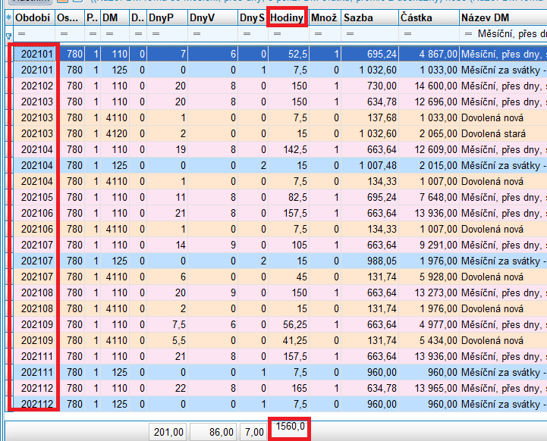547x441 pixels.
Task: Click the Název DM filter field
Action: 510,35
